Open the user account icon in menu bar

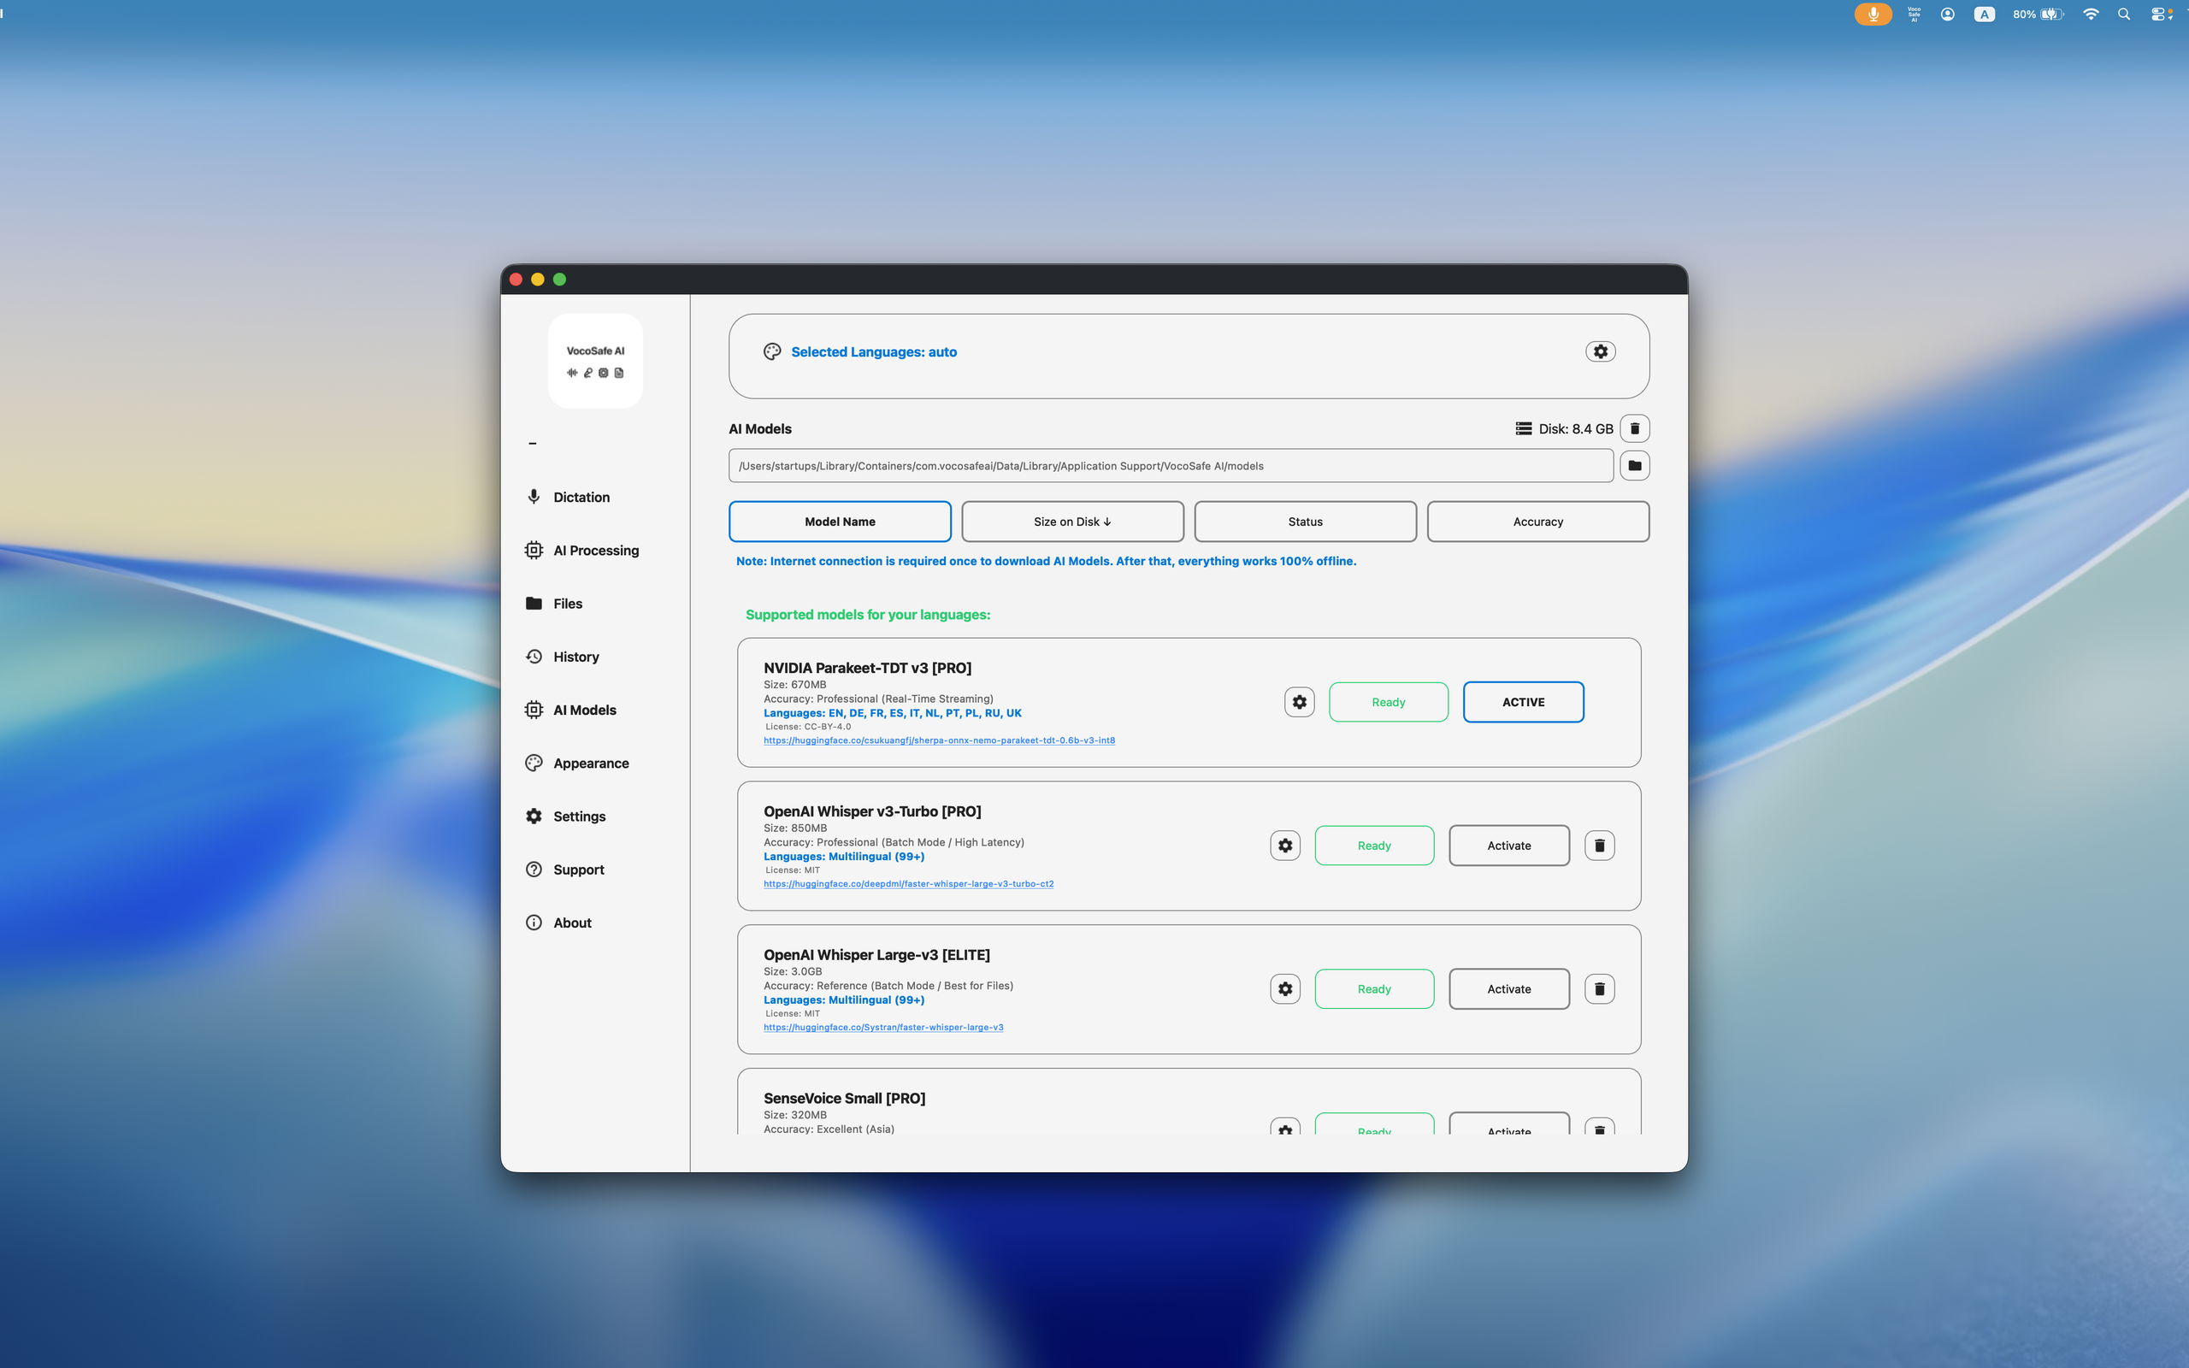1948,15
